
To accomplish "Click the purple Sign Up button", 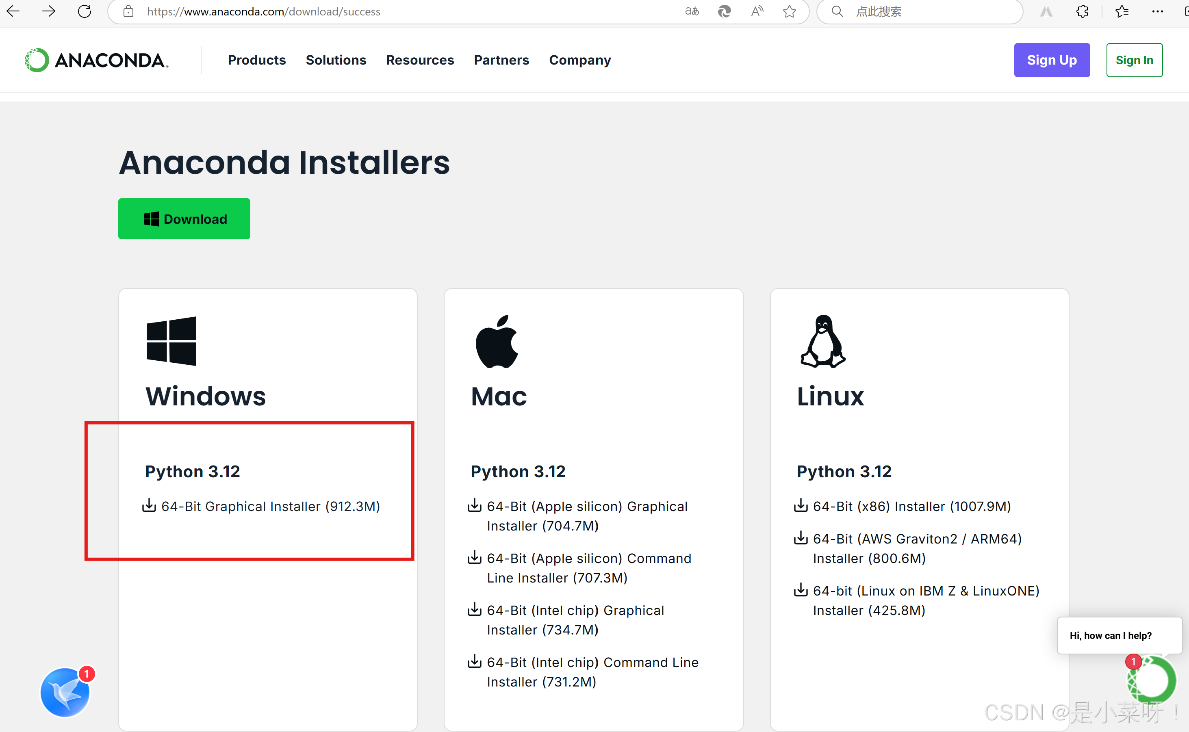I will pos(1052,60).
